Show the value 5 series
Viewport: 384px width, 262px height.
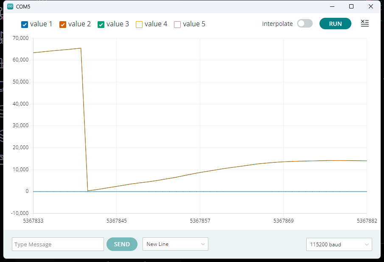tap(177, 24)
